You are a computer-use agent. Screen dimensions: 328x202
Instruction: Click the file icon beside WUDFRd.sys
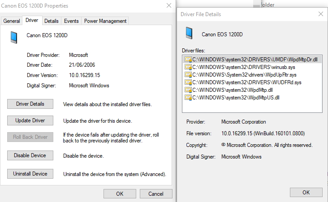pyautogui.click(x=188, y=82)
